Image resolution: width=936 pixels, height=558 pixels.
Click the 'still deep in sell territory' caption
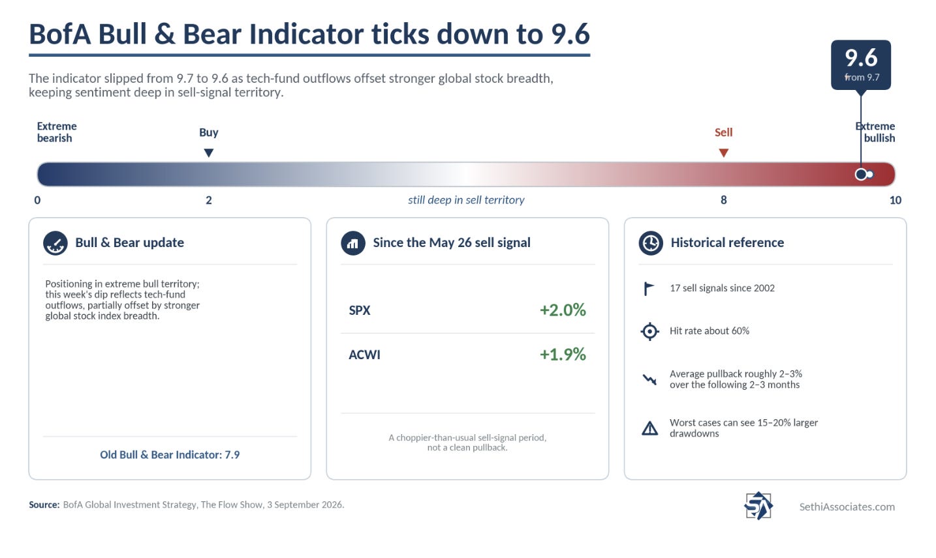(x=466, y=200)
